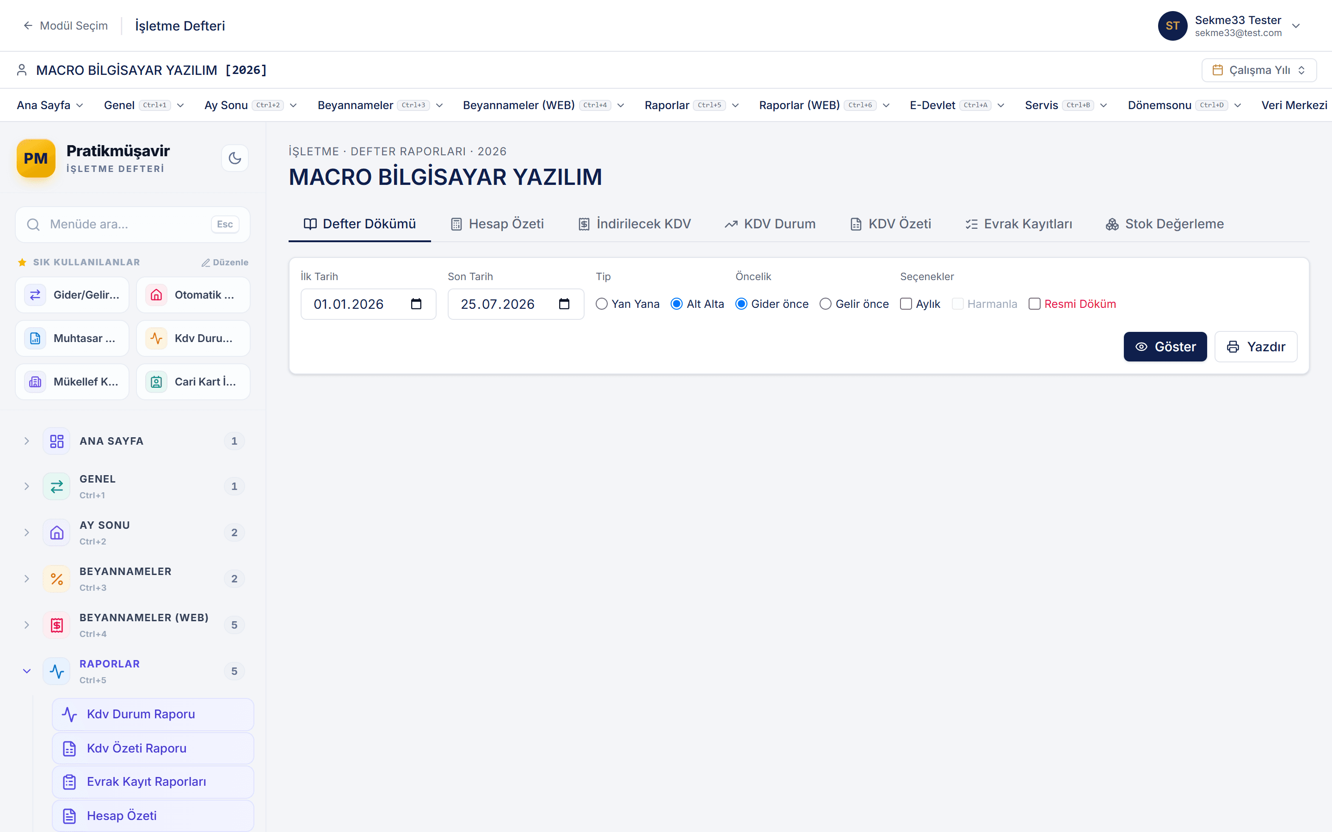Viewport: 1332px width, 832px height.
Task: Open the Servis top menu
Action: click(1066, 105)
